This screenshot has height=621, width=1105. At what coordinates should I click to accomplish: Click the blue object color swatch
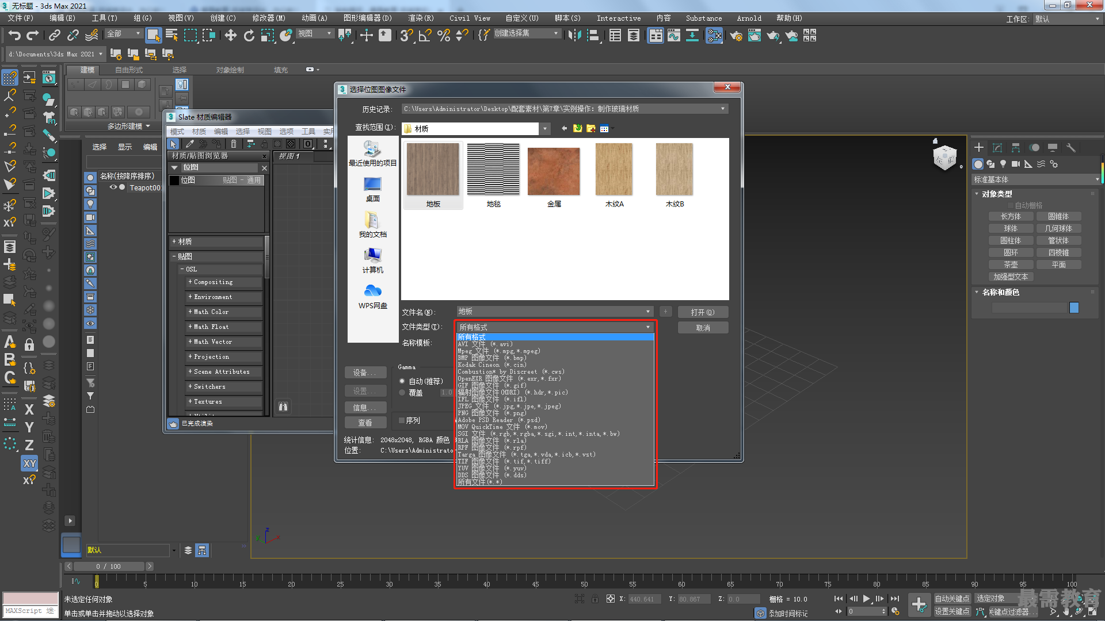pyautogui.click(x=1074, y=308)
